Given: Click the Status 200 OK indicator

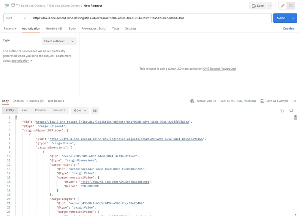Looking at the screenshot, I should click(207, 101).
